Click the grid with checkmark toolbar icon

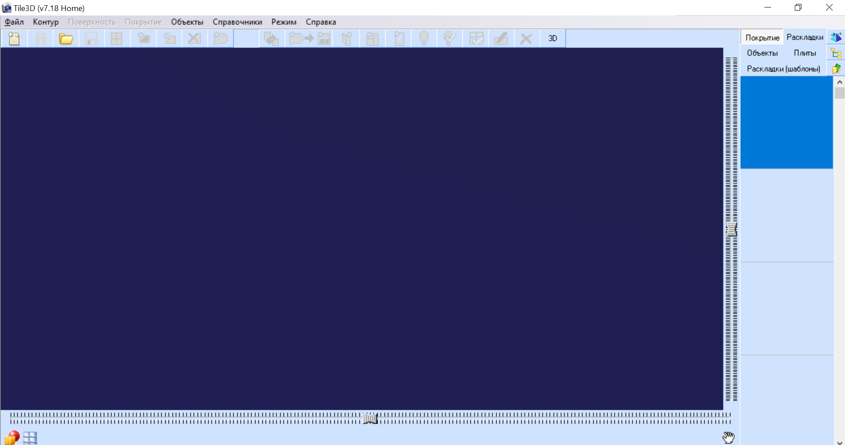click(476, 39)
